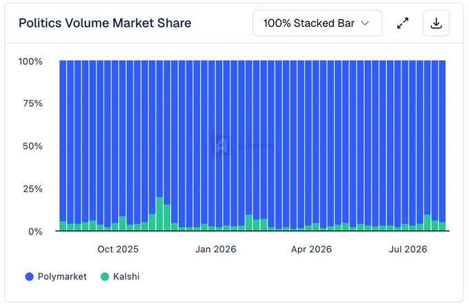The image size is (469, 306).
Task: Click the Jan 2026 axis label
Action: (216, 249)
